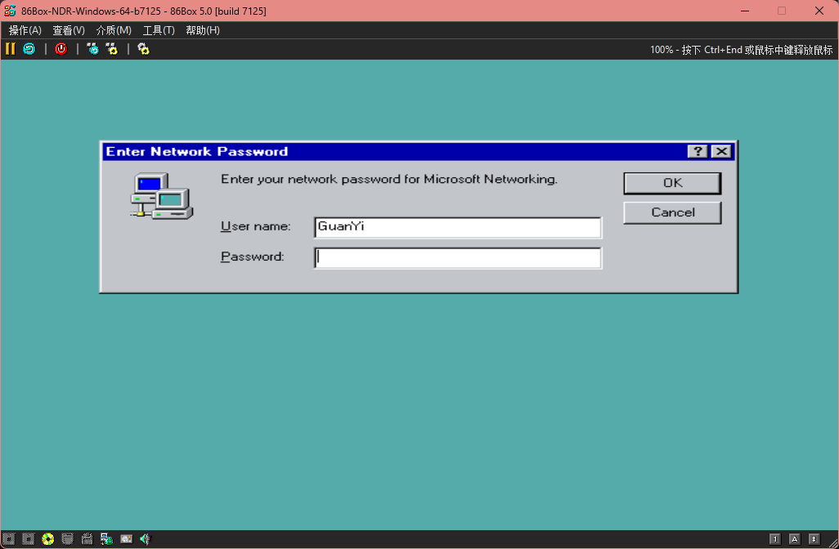Image resolution: width=839 pixels, height=549 pixels.
Task: Pause the emulation with the orange pause icon
Action: click(10, 49)
